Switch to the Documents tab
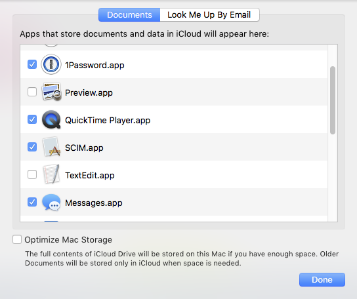 (129, 15)
